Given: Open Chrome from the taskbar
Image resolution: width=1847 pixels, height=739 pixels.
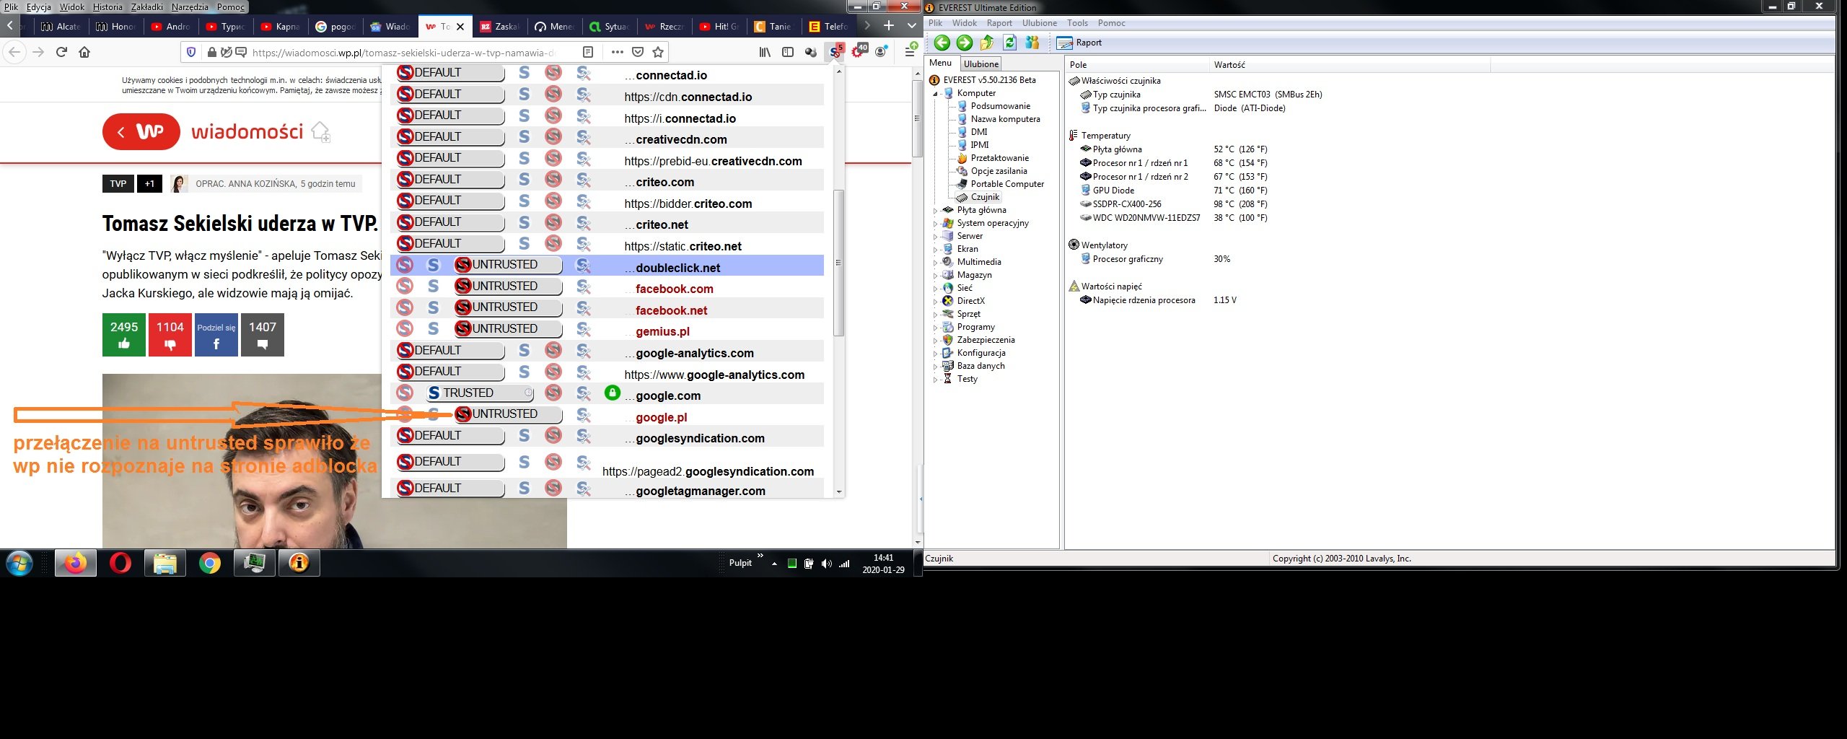Looking at the screenshot, I should [210, 563].
